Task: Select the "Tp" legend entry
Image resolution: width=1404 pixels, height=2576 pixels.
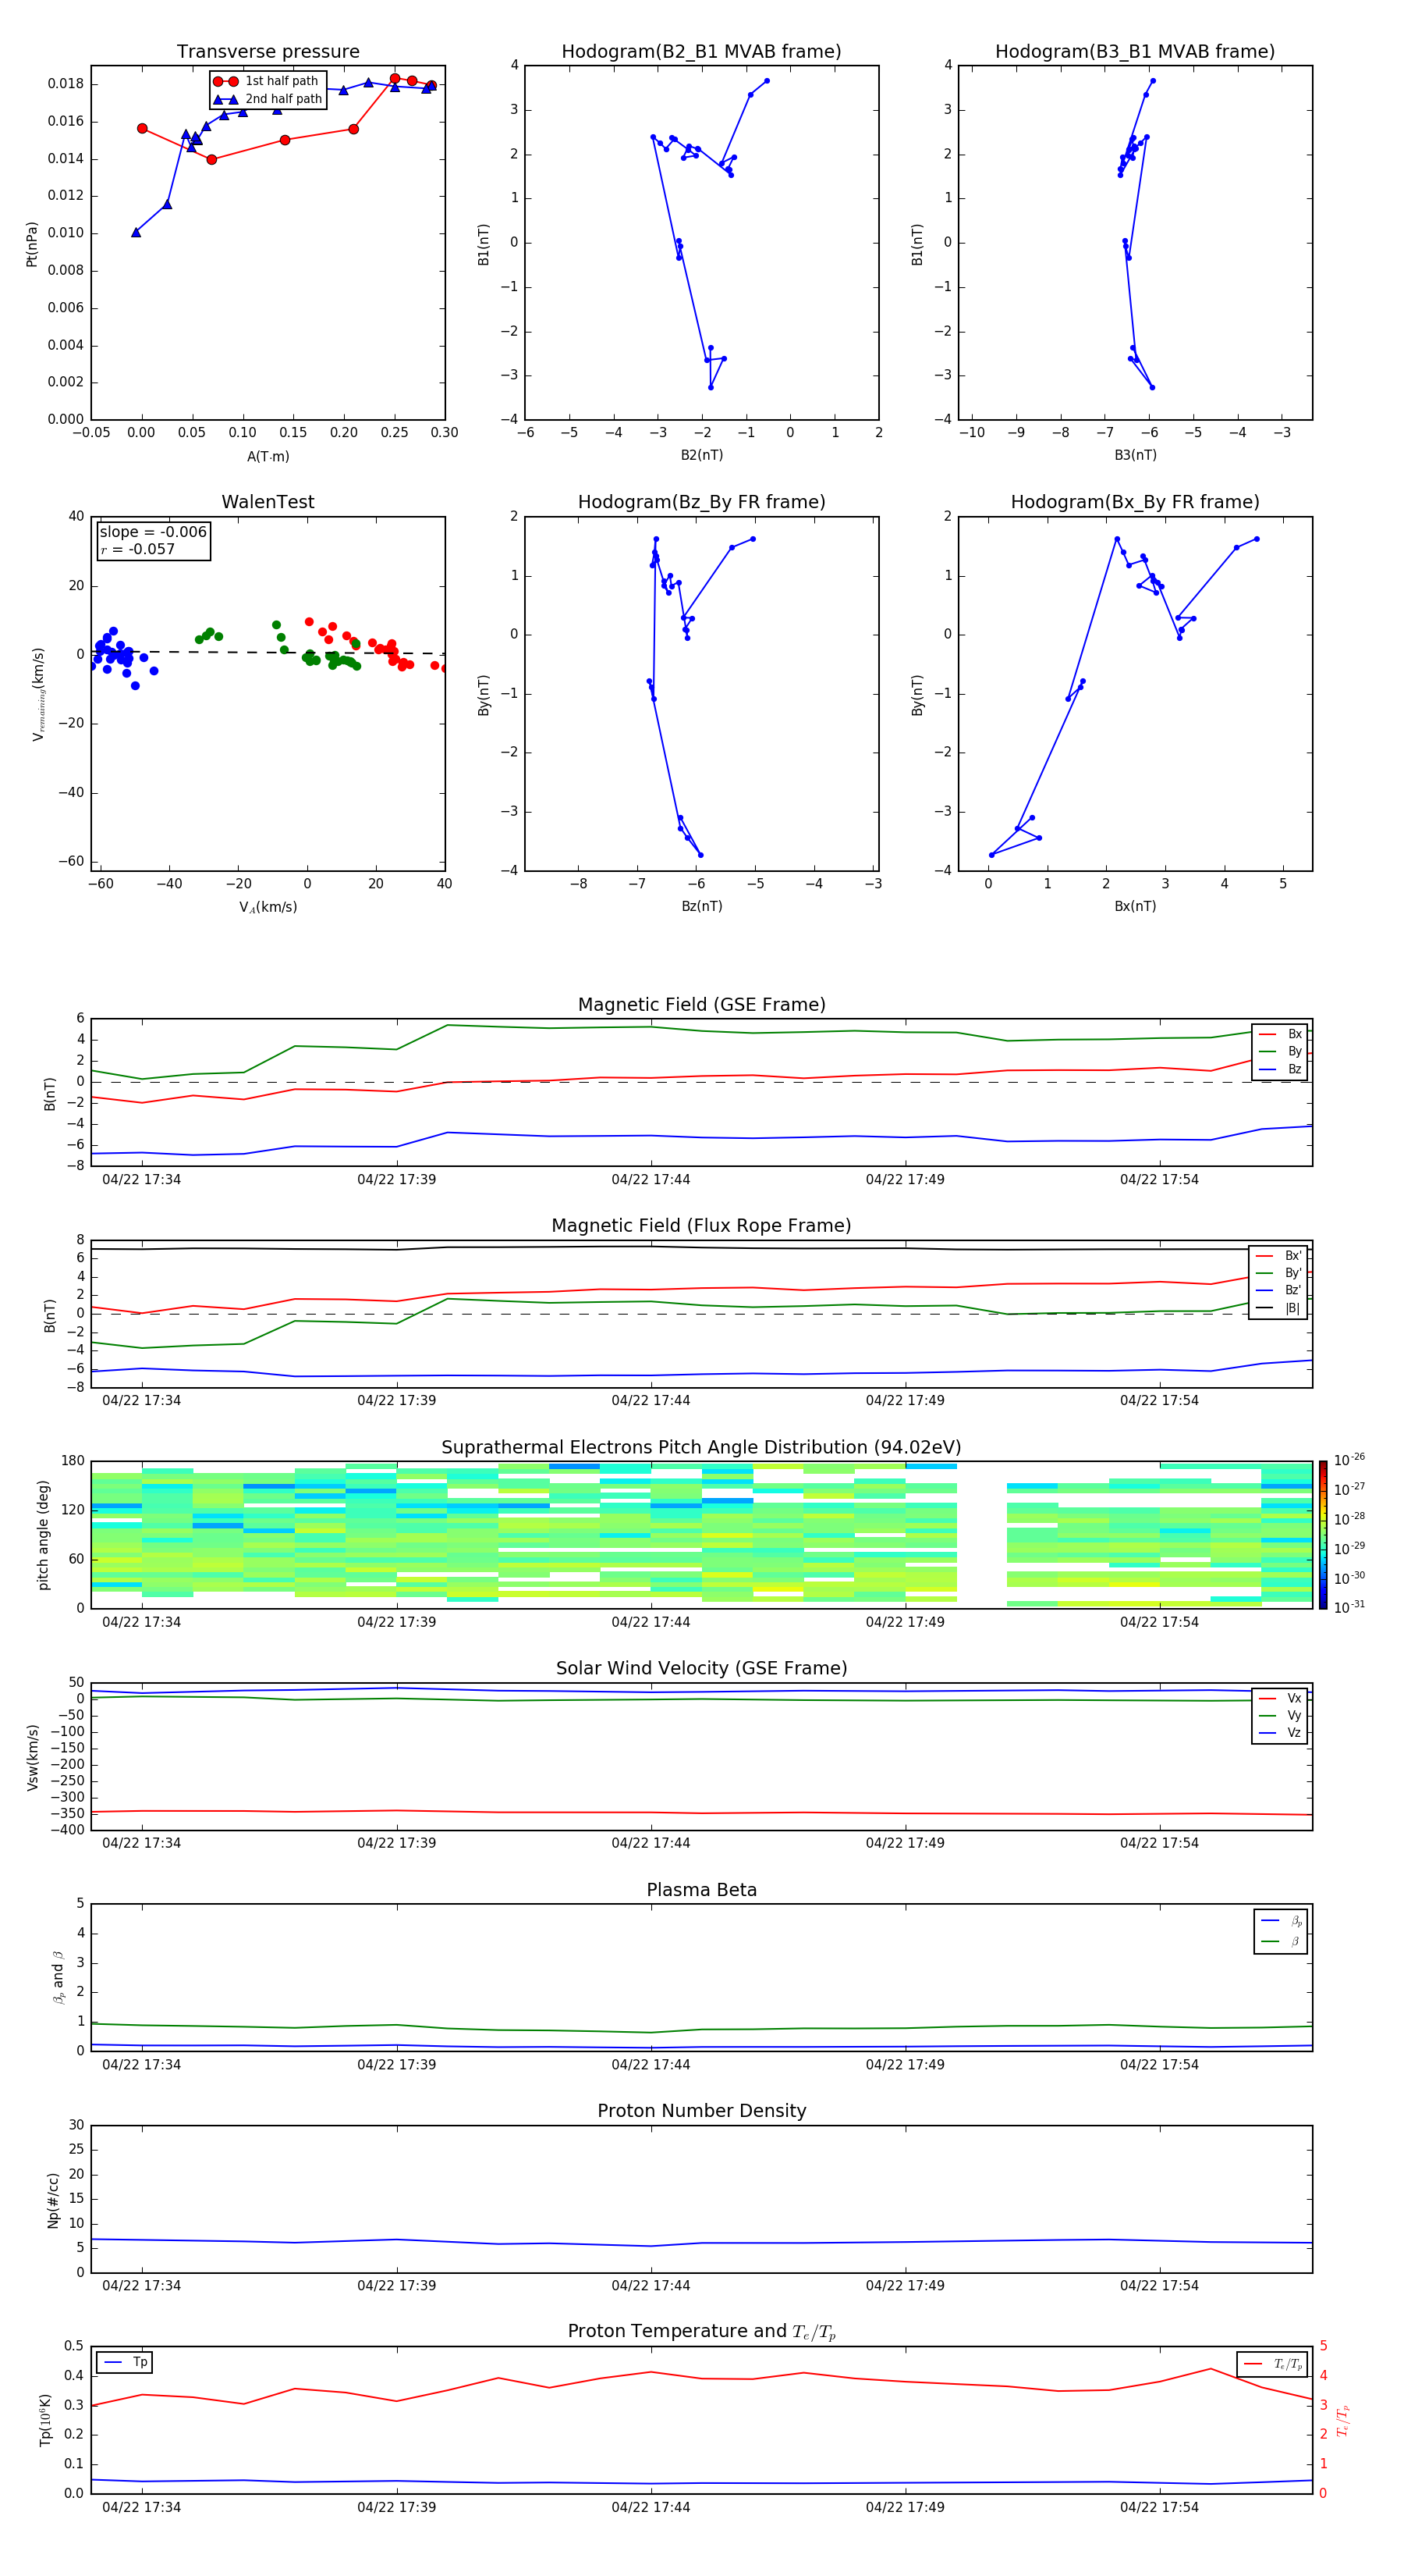Action: [125, 2362]
